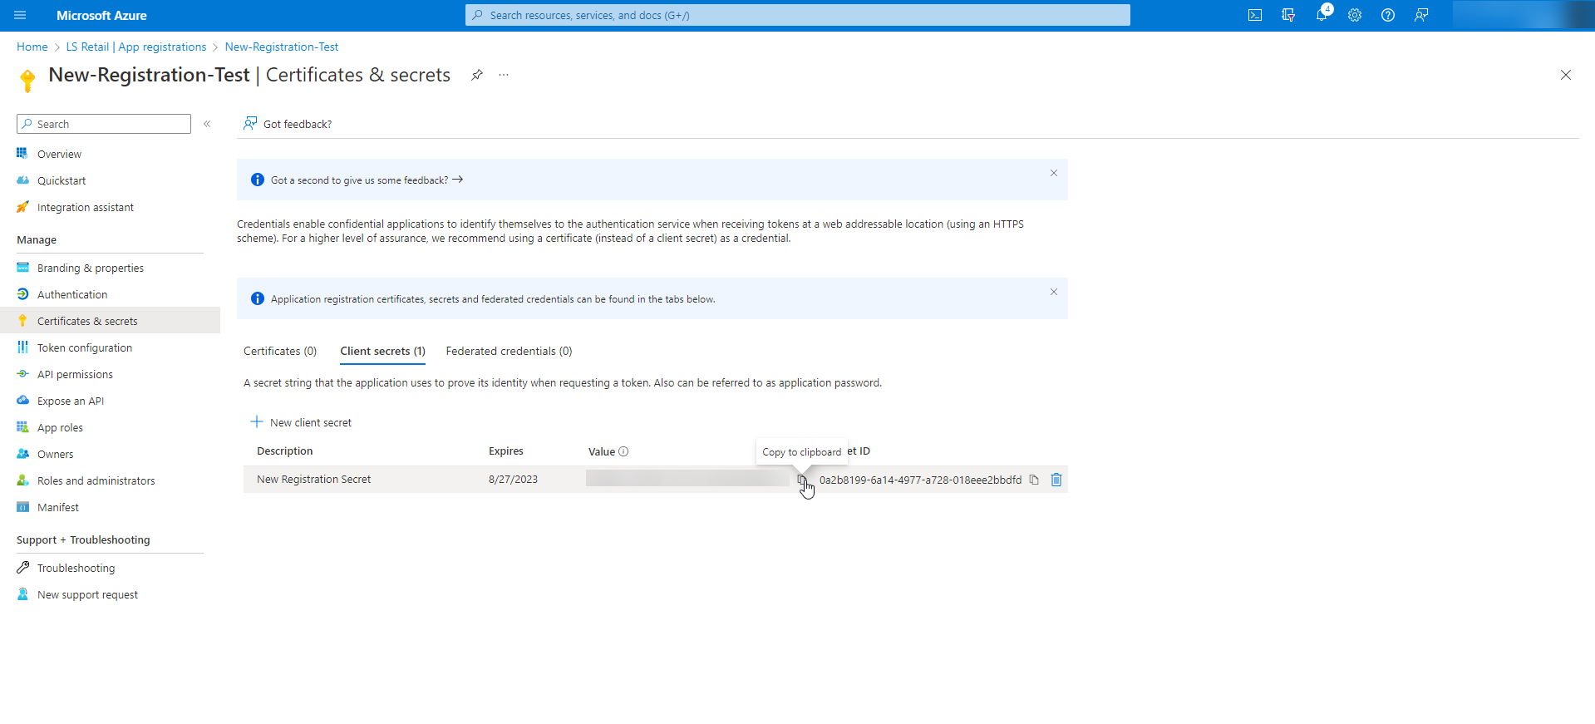Open the more options ellipsis menu

tap(504, 75)
